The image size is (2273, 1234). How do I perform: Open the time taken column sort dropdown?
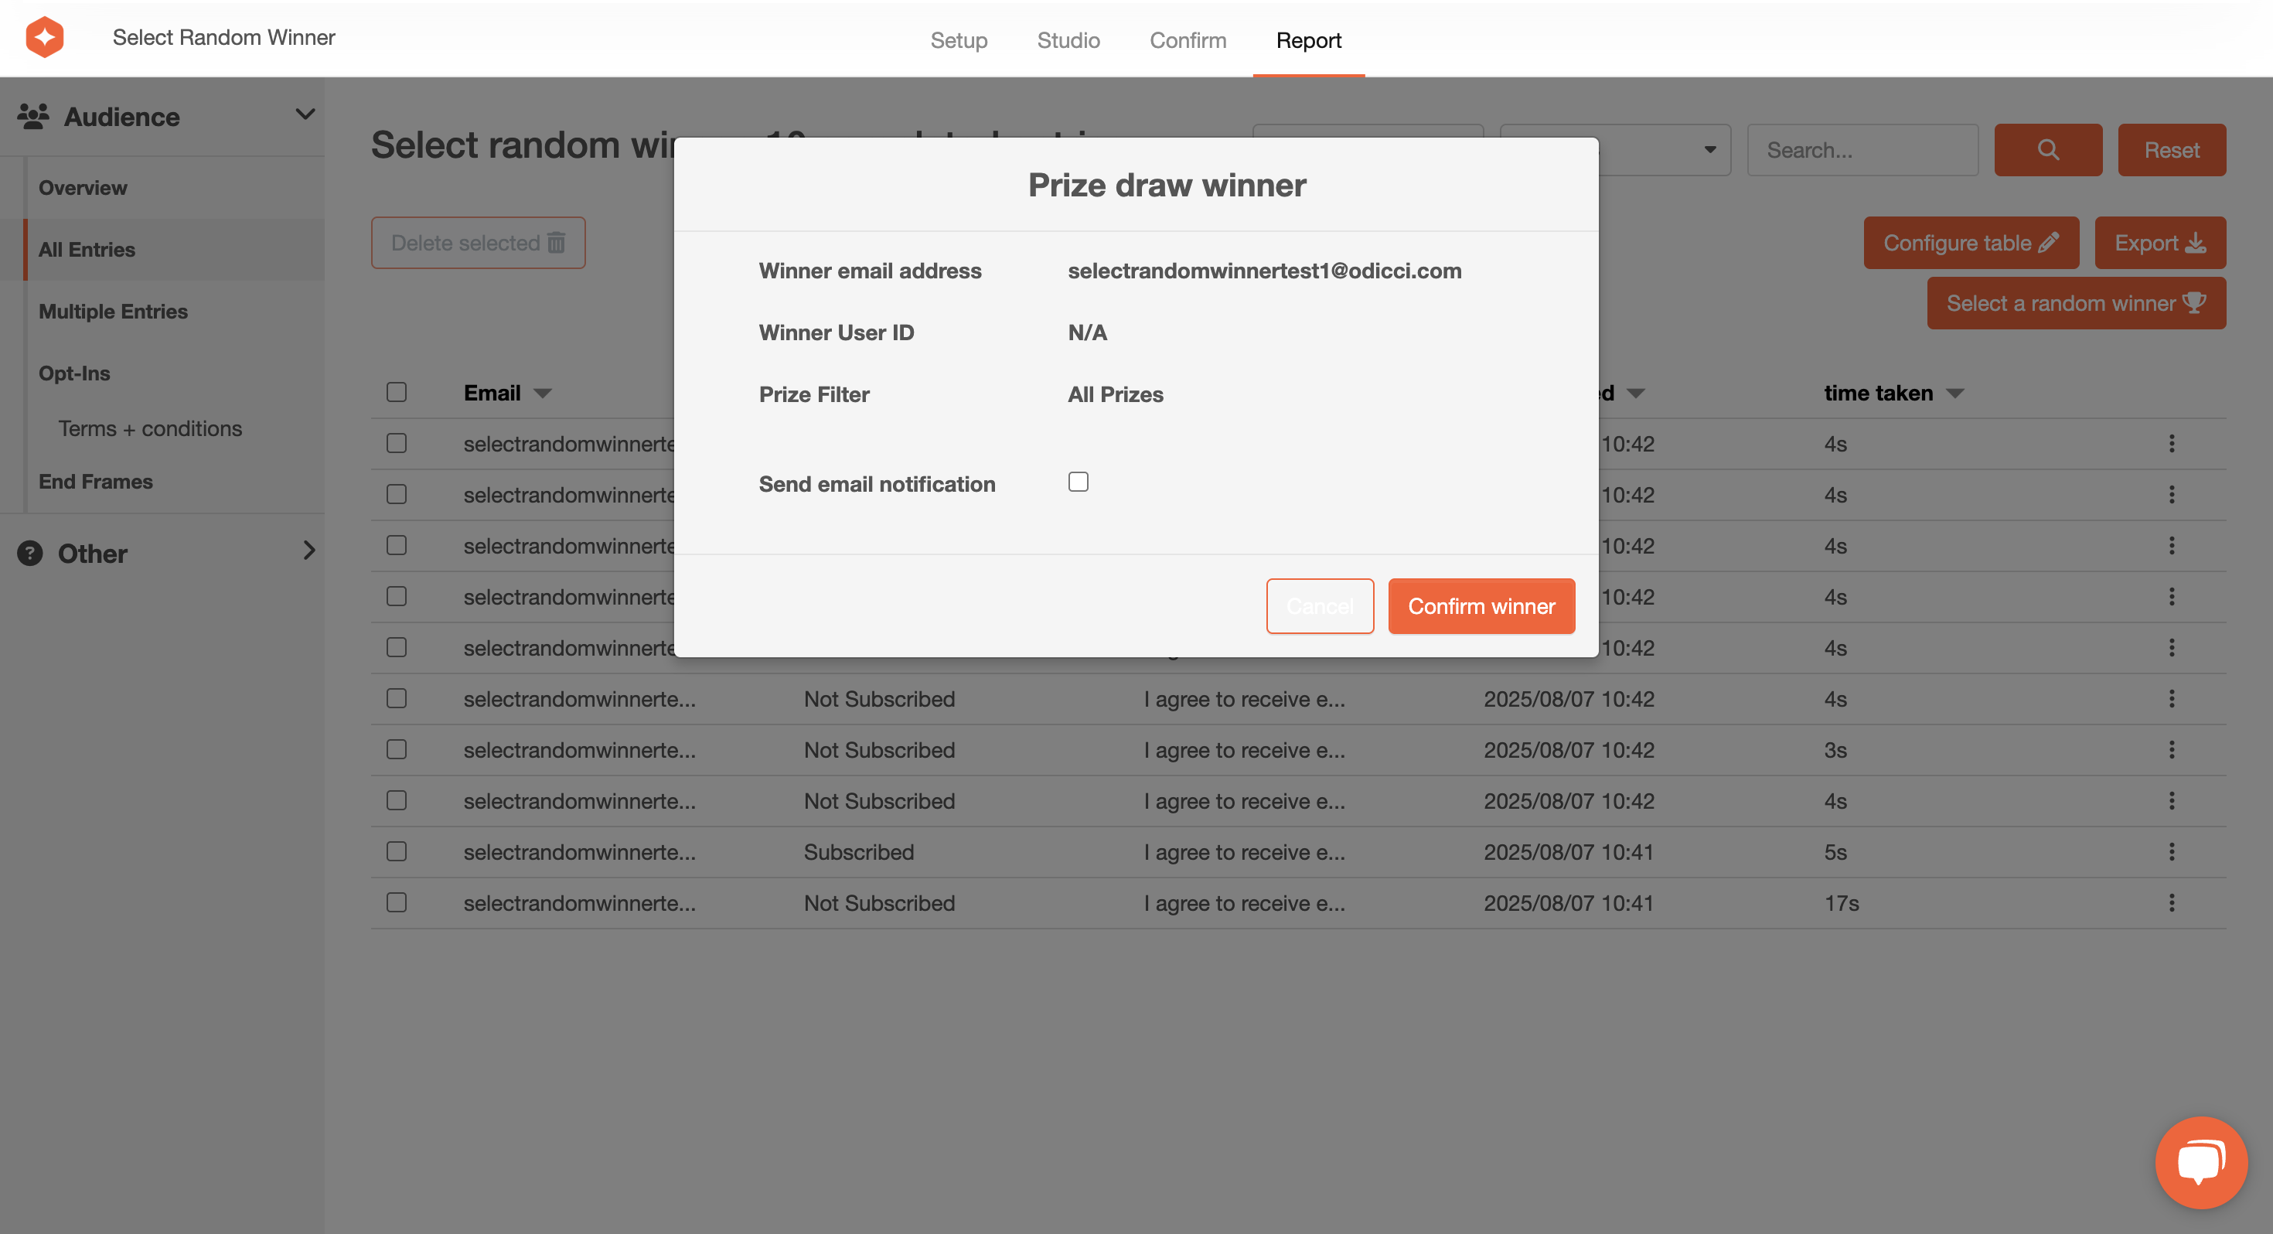tap(1954, 394)
